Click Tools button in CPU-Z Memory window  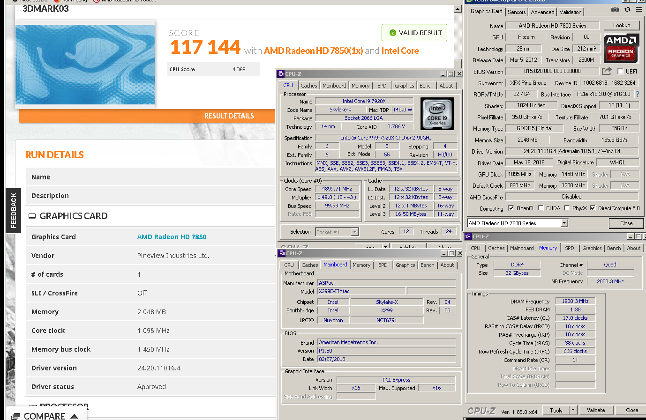tap(556, 410)
